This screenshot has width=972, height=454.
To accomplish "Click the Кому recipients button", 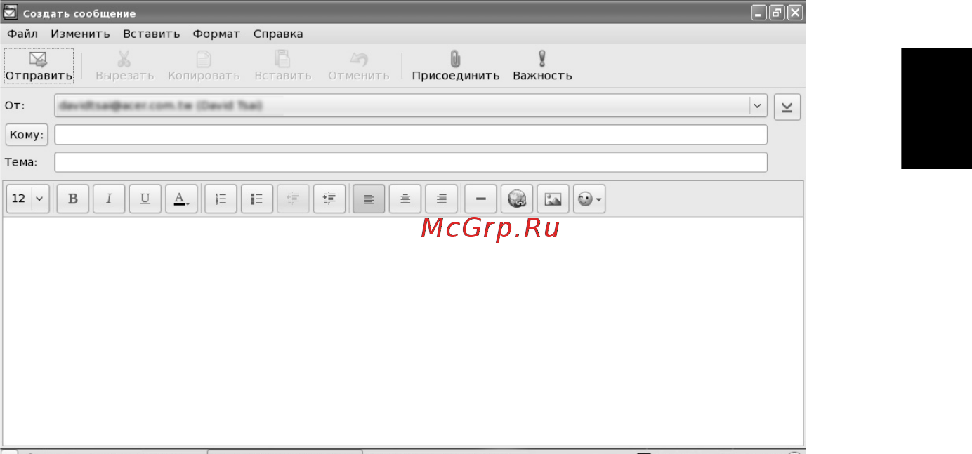I will coord(27,135).
